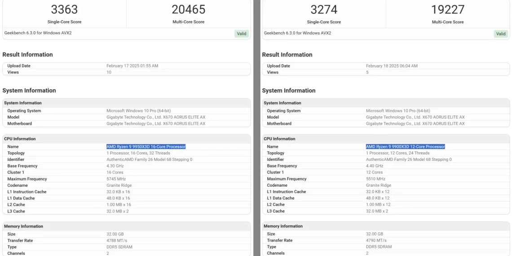512x256 pixels.
Task: Click the left CPU Information table header
Action: click(126, 139)
